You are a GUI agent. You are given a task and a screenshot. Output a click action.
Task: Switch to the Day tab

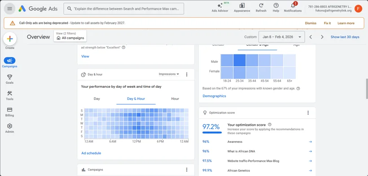[x=96, y=99]
